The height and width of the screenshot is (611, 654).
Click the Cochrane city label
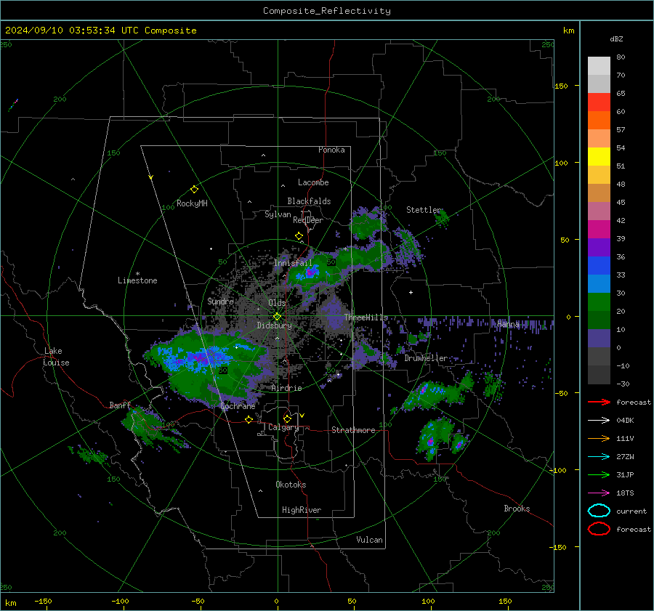pos(238,406)
